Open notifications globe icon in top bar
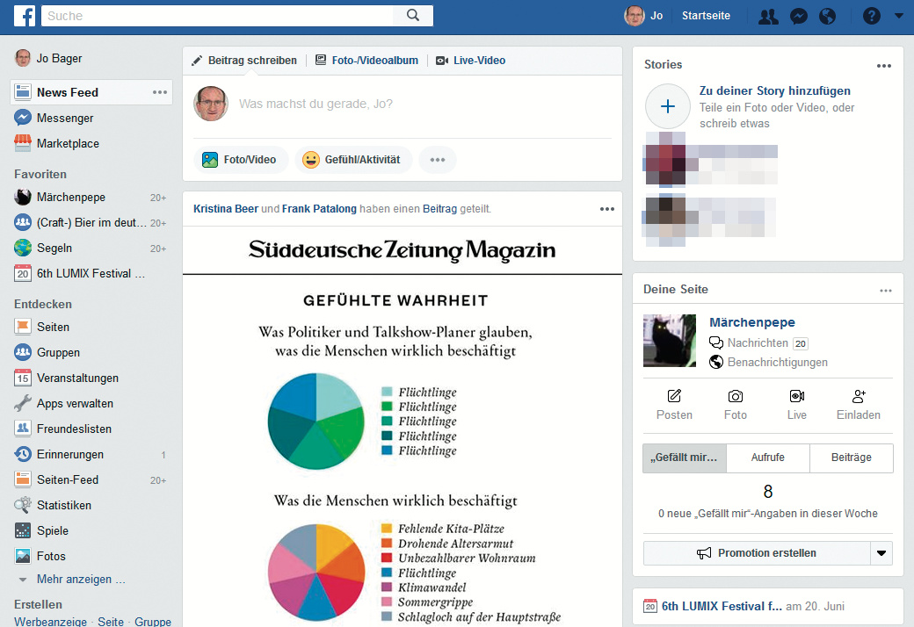The image size is (914, 627). [827, 16]
